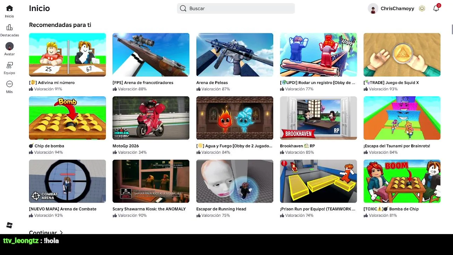
Task: Click the title 'Escapar de Running Head'
Action: click(221, 209)
